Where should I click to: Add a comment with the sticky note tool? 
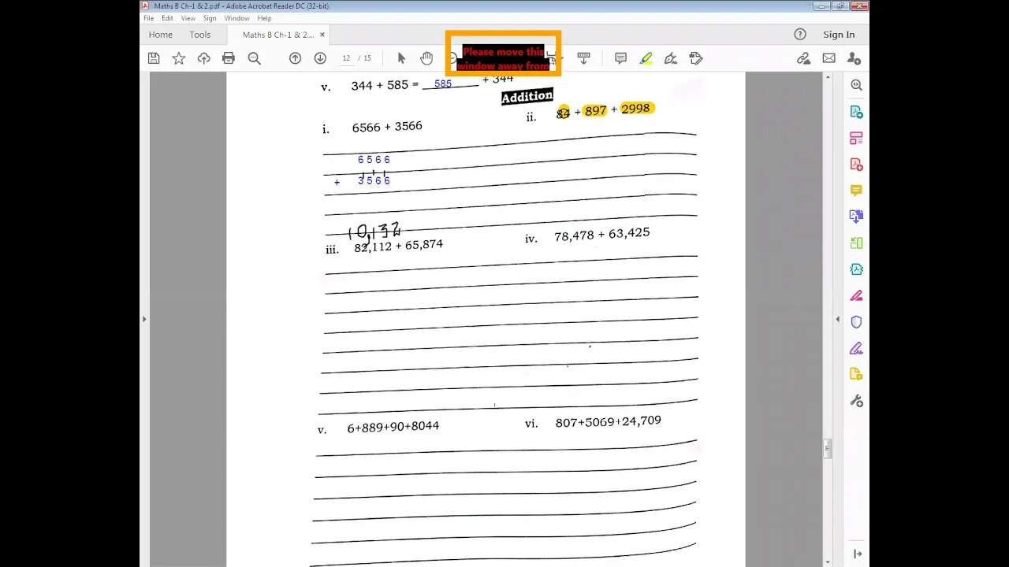pos(620,58)
